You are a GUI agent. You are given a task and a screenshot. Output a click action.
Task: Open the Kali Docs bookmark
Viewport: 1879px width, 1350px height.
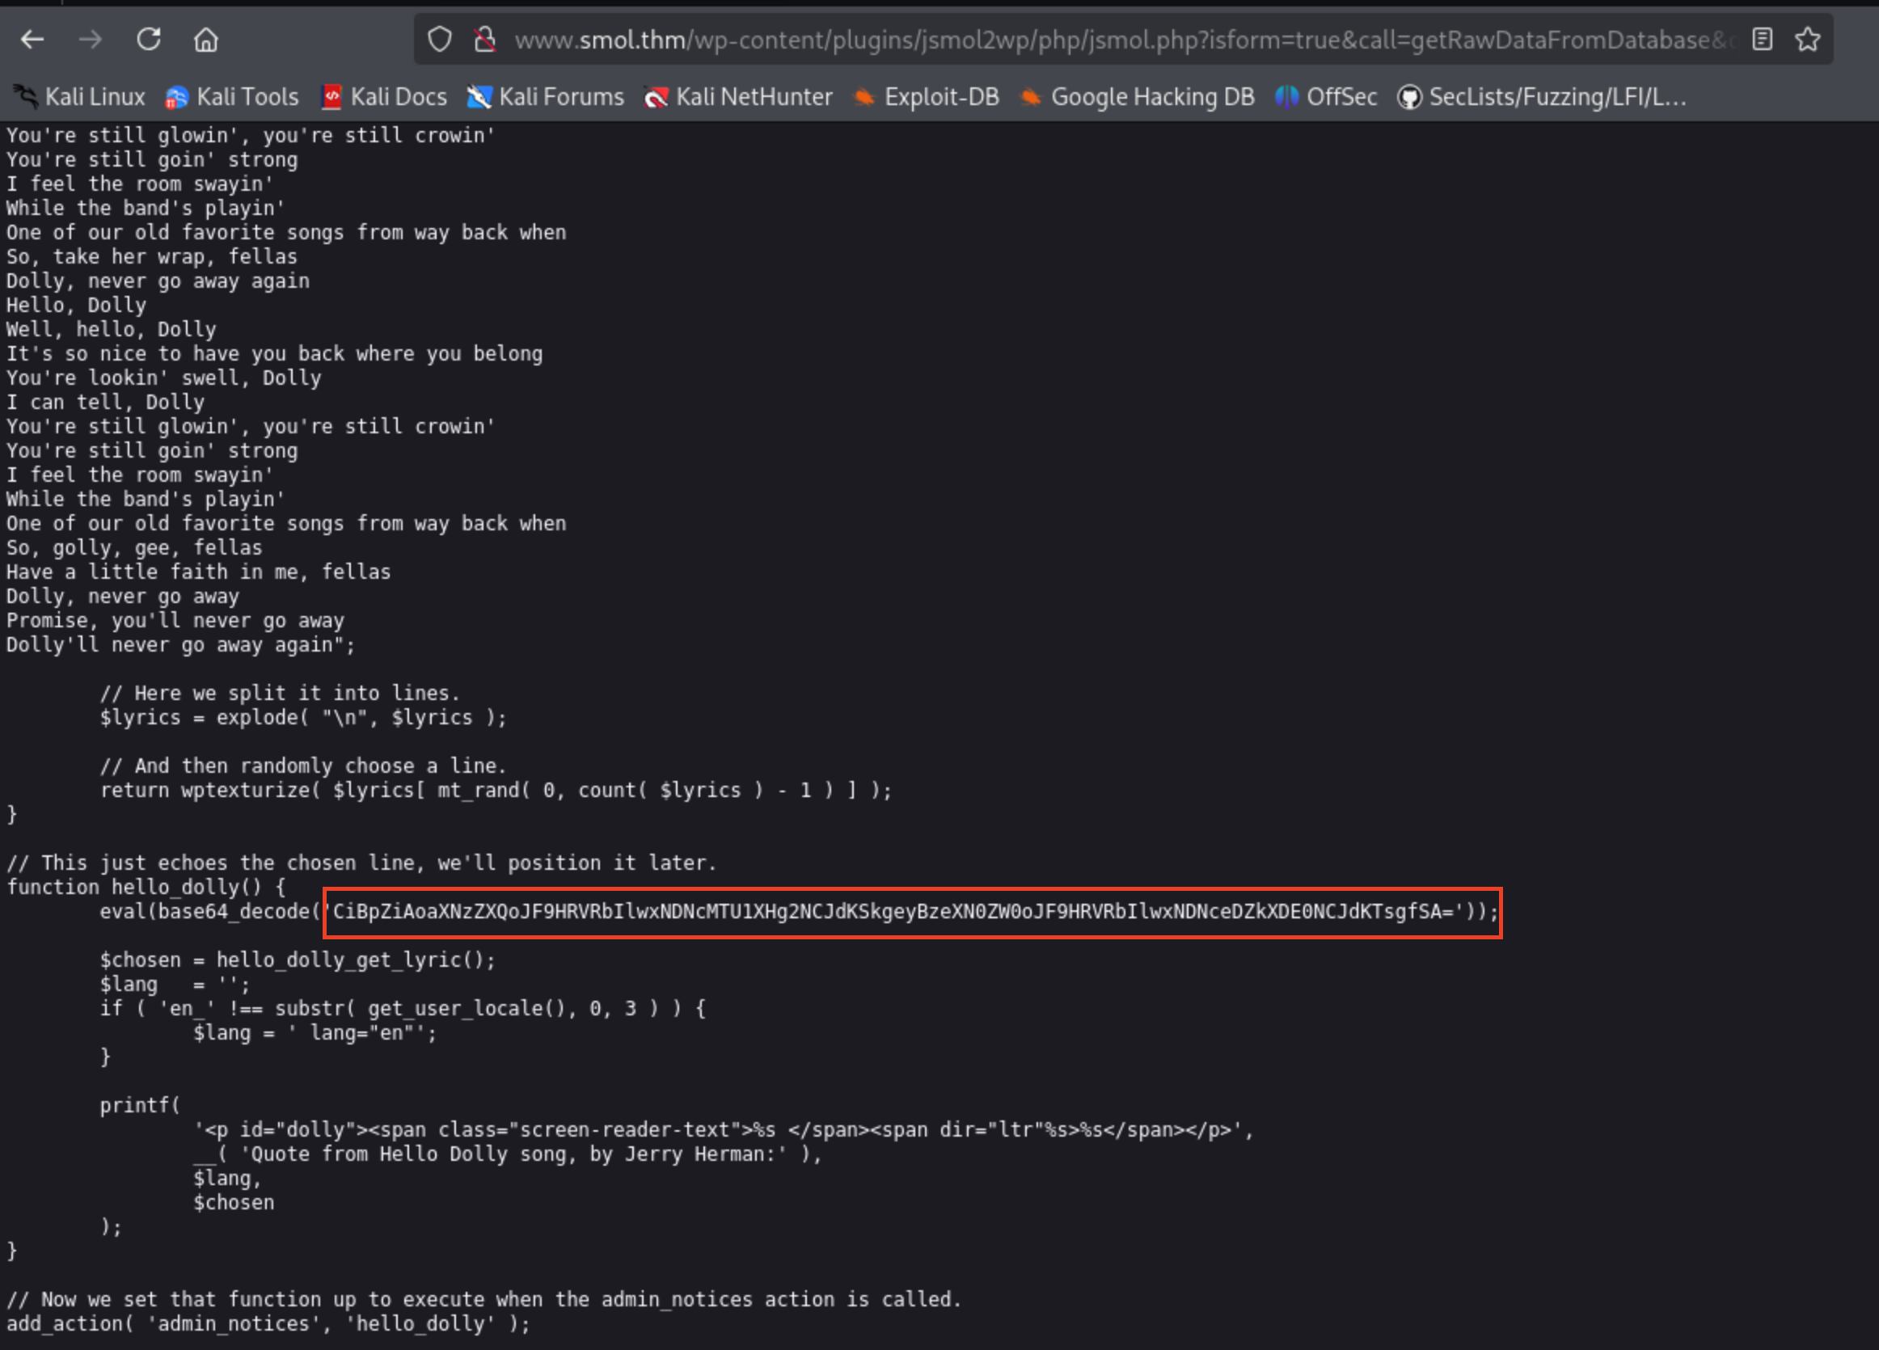pos(384,97)
